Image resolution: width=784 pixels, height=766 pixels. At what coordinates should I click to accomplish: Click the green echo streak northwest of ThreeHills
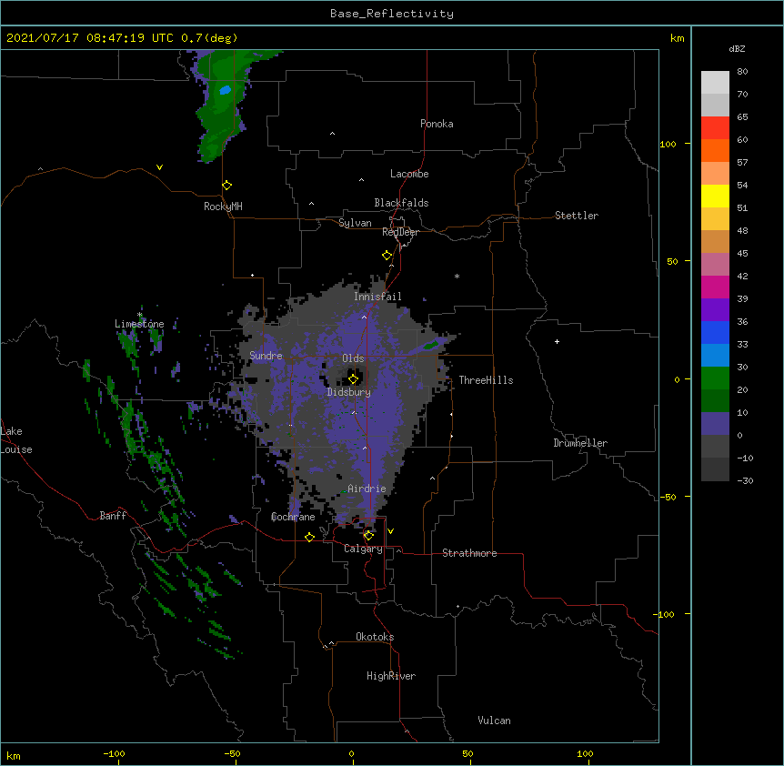(x=430, y=345)
